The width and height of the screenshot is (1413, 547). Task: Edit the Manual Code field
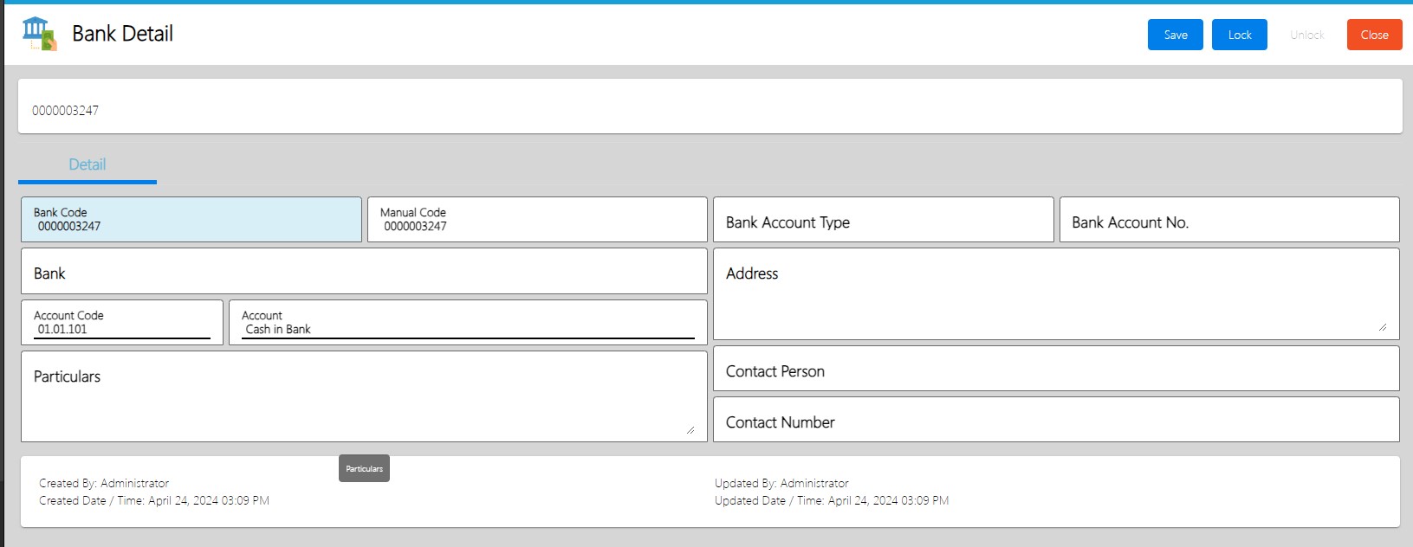[x=537, y=220]
